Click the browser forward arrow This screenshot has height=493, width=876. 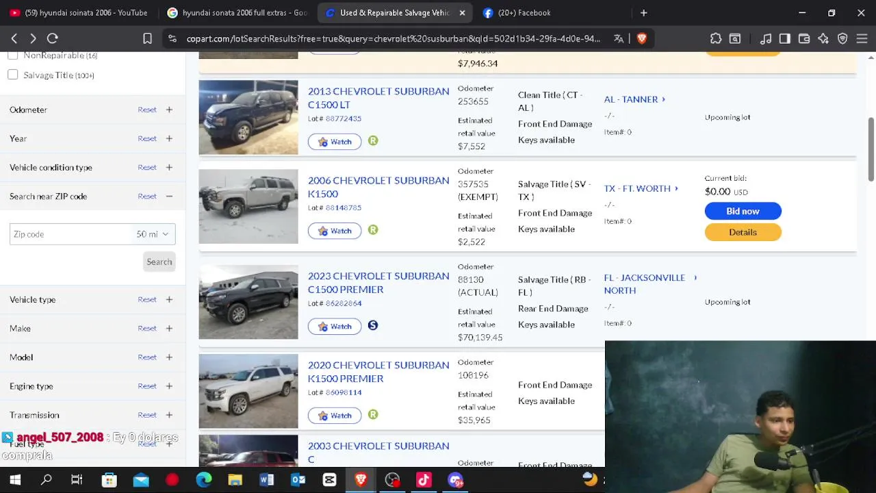[x=33, y=39]
